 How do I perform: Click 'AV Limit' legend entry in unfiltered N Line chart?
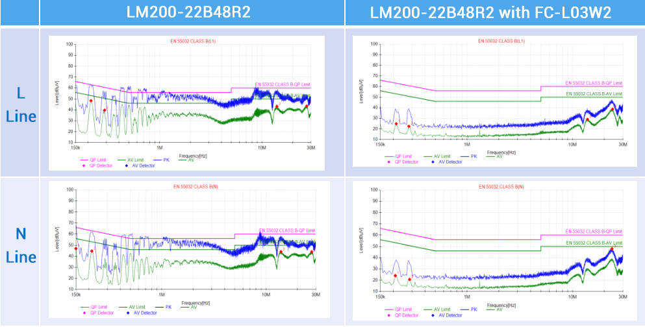[133, 308]
